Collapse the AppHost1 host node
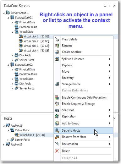This screenshot has height=164, width=121. 4,126
